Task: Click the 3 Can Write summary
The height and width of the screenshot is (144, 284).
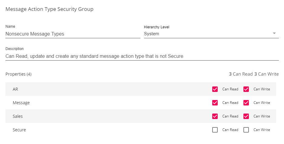Action: 266,74
